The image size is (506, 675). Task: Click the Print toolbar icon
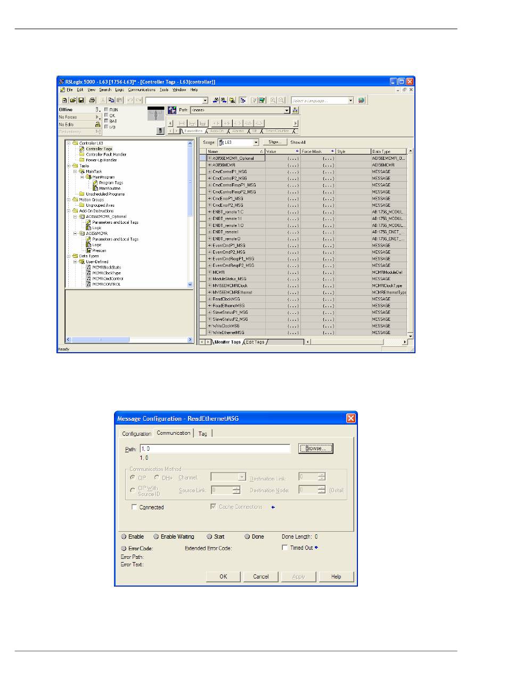(x=92, y=100)
